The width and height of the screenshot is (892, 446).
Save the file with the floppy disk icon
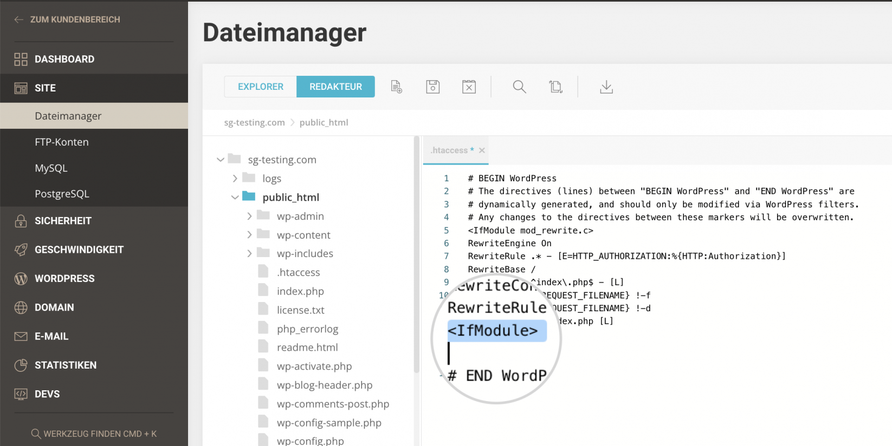tap(432, 87)
